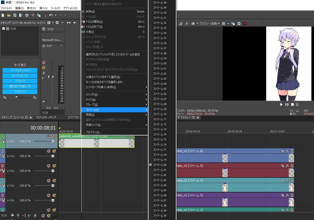
Task: Solo track 352
Action: [x=54, y=151]
